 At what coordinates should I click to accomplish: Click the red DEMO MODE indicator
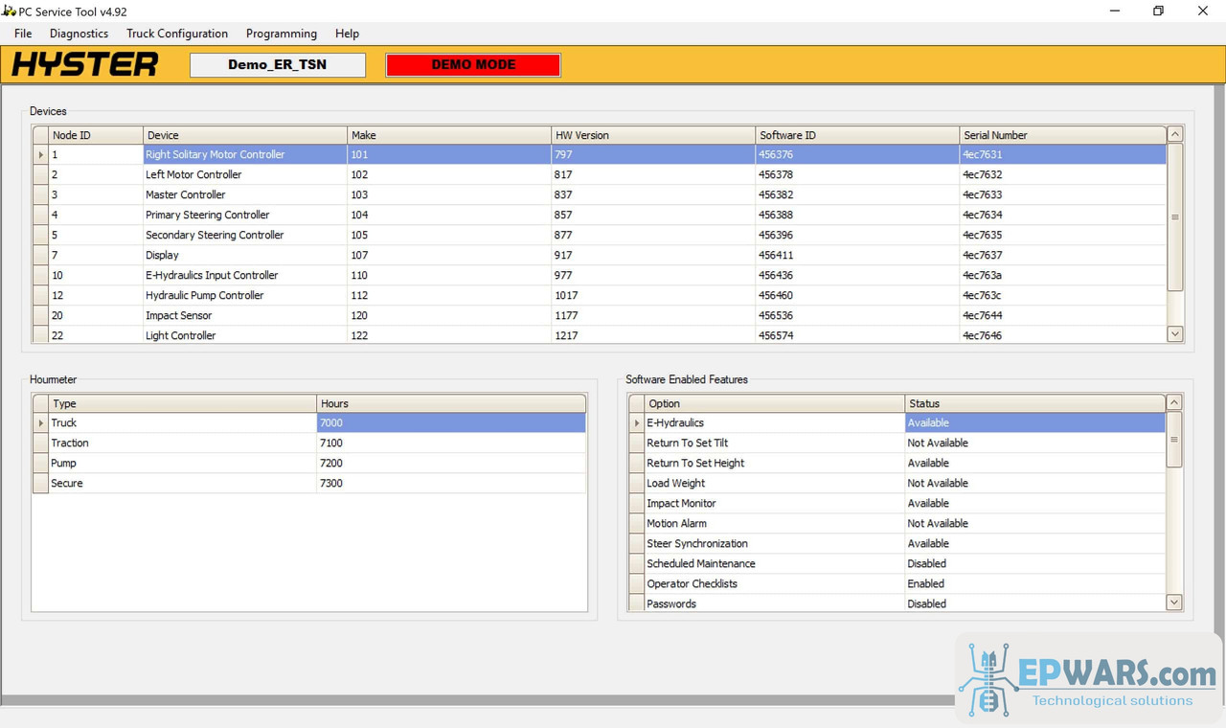473,65
